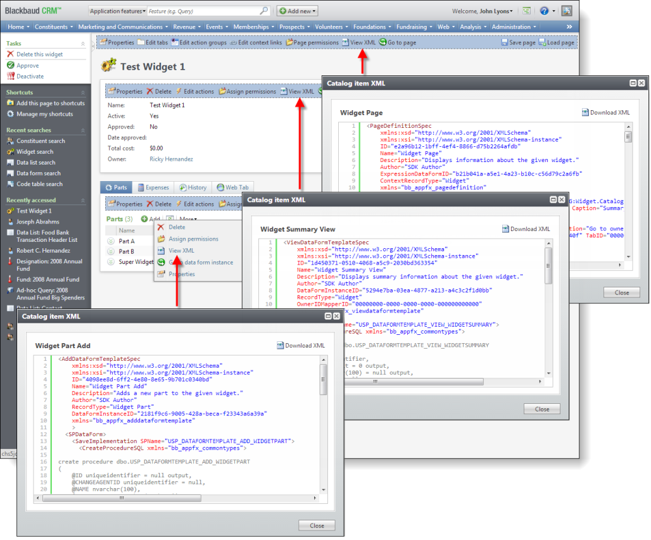The width and height of the screenshot is (651, 540).
Task: Select Assign permissions in context menu
Action: click(x=194, y=239)
